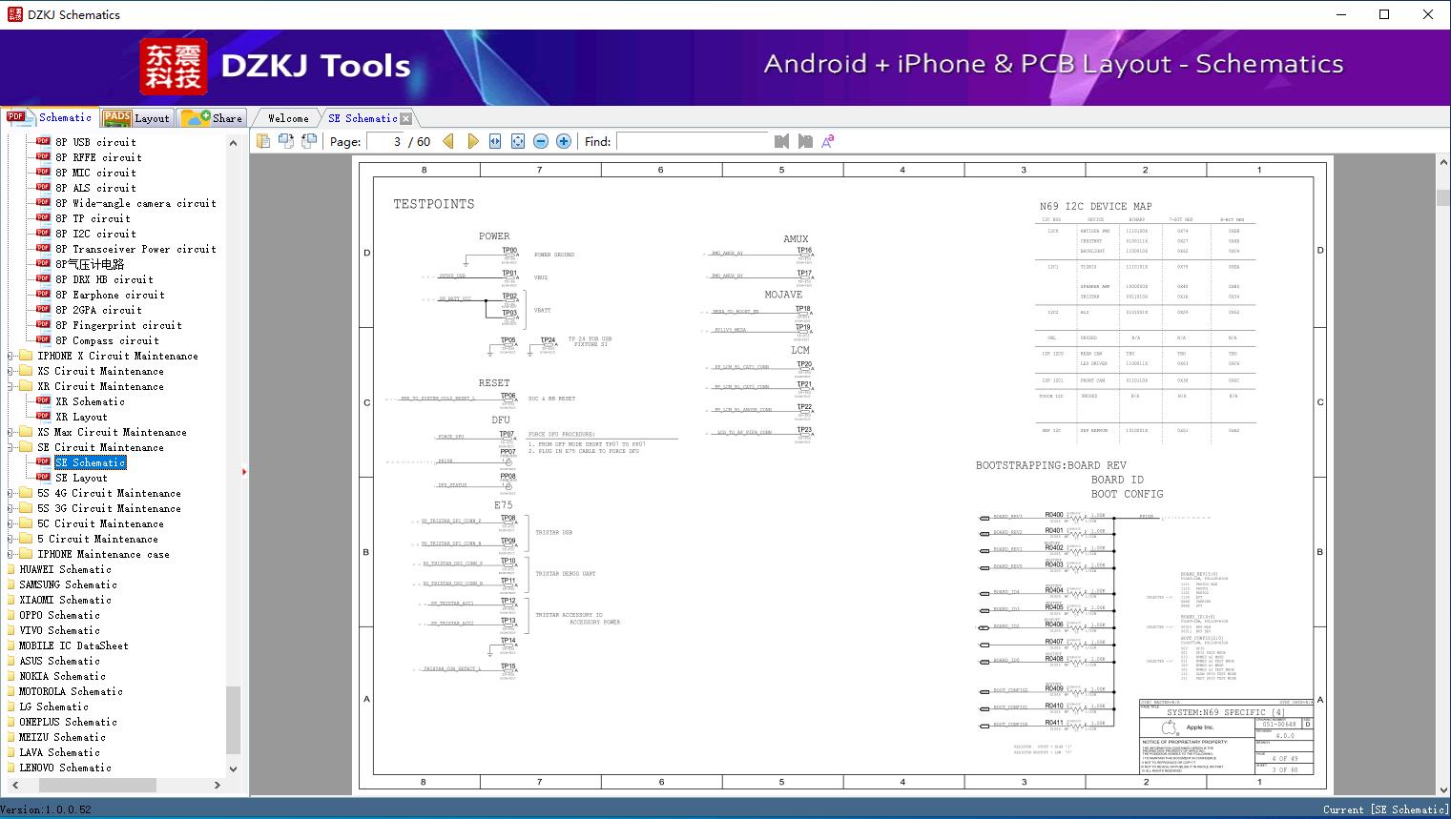
Task: Select the SE Schematic tree item
Action: [x=90, y=462]
